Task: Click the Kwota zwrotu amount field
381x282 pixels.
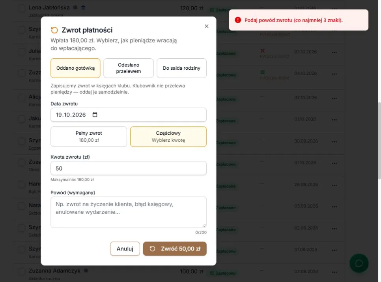Action: click(129, 168)
